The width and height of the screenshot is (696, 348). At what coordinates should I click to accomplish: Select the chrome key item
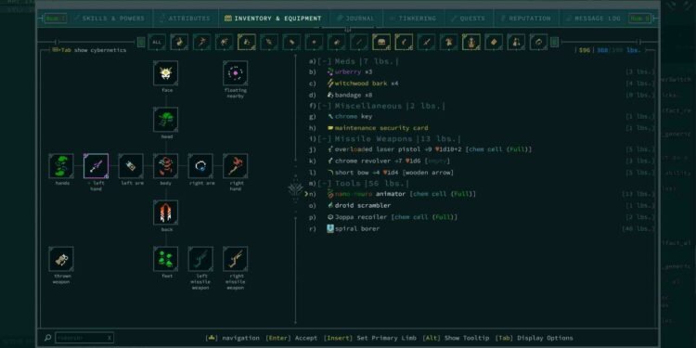click(x=482, y=116)
